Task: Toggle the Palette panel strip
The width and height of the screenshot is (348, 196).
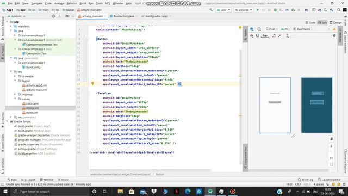Action: 245,35
